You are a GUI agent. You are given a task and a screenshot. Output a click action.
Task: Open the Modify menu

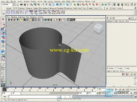[x=13, y=1]
